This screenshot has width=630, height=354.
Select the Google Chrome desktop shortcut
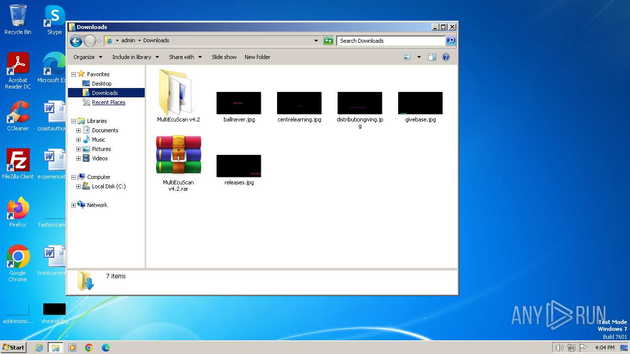(x=18, y=263)
